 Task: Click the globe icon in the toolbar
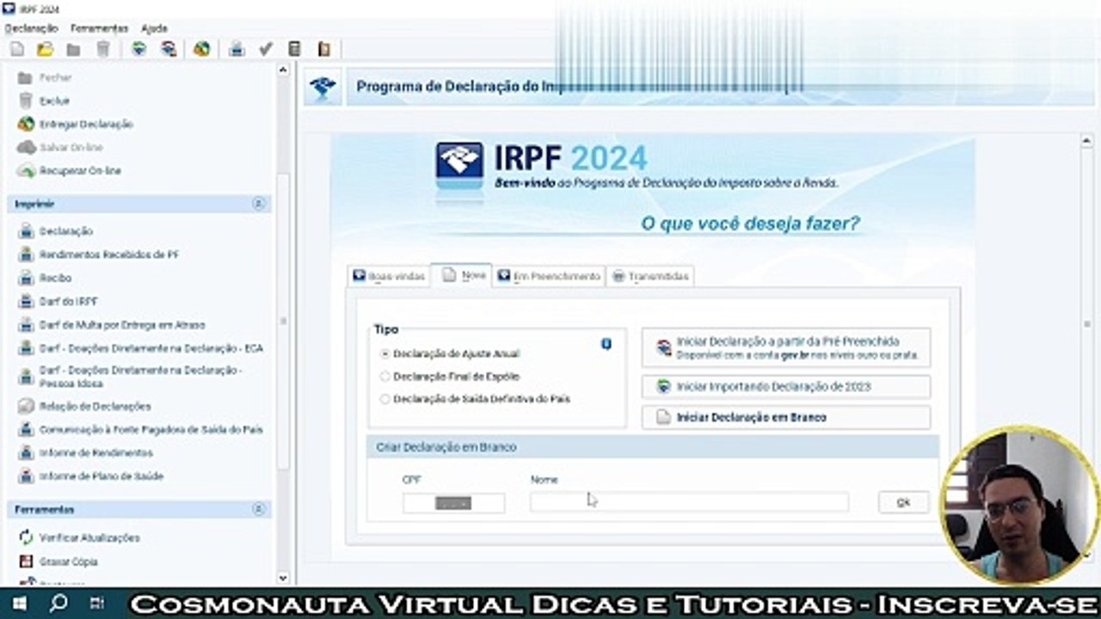tap(201, 49)
